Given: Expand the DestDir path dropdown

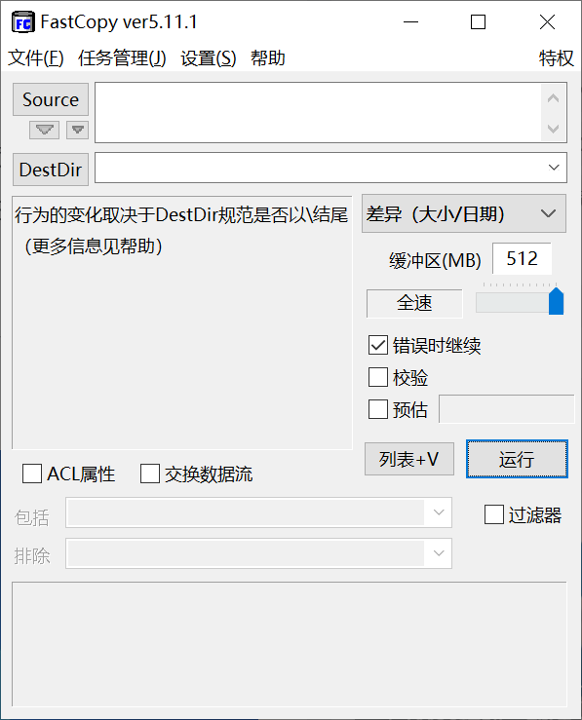Looking at the screenshot, I should [x=554, y=168].
